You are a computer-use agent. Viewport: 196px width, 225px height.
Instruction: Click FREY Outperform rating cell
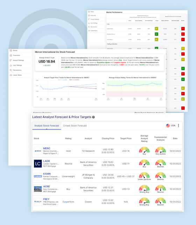tap(68, 202)
